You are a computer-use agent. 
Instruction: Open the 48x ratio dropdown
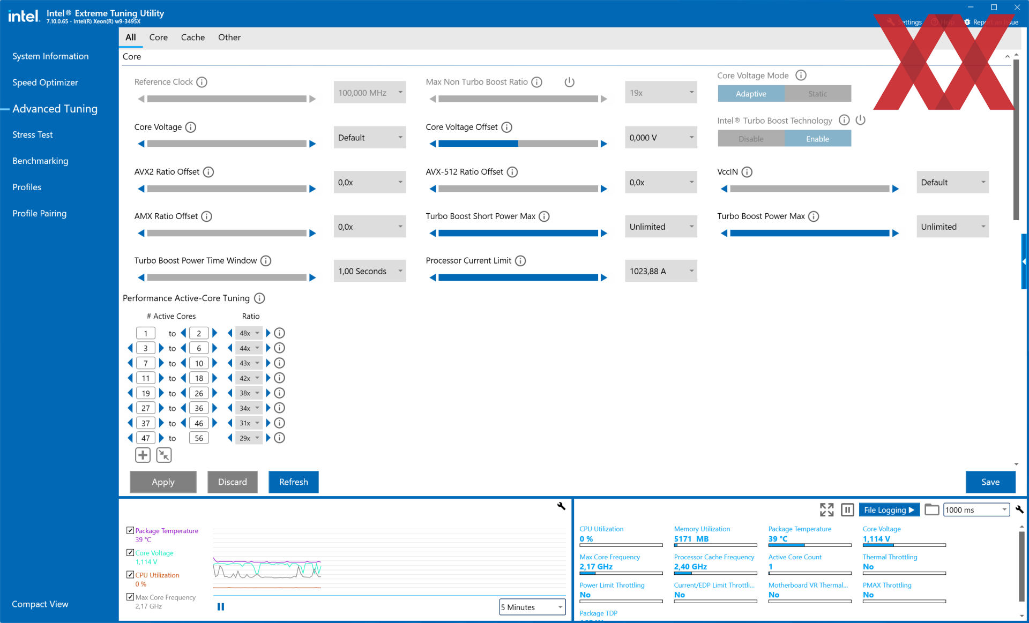point(249,333)
